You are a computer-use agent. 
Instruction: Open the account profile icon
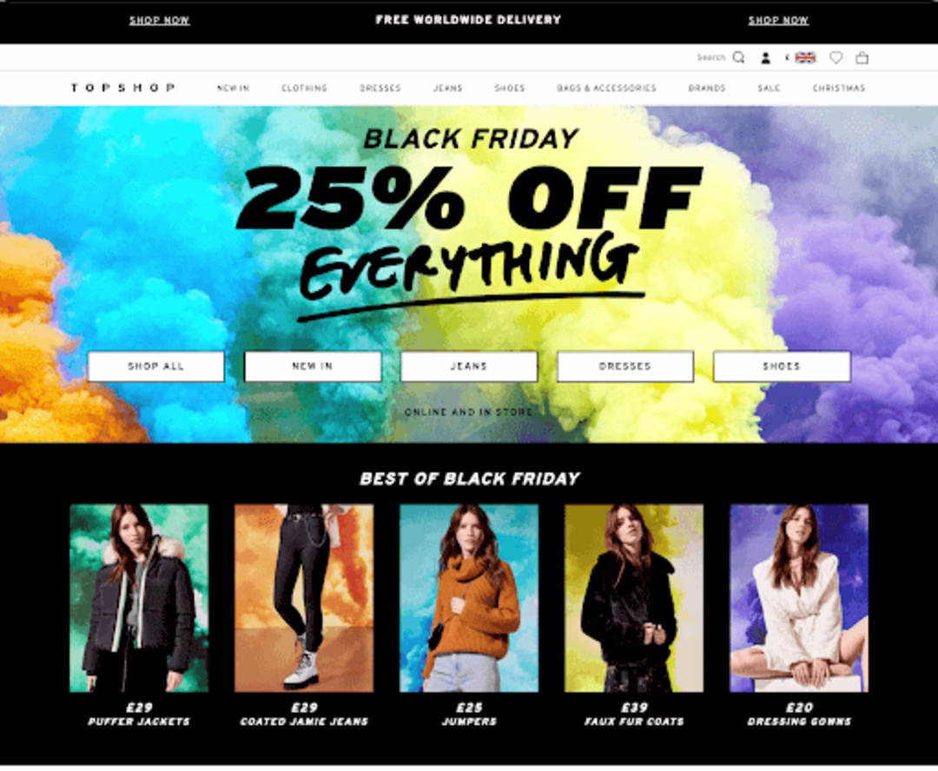[x=765, y=58]
